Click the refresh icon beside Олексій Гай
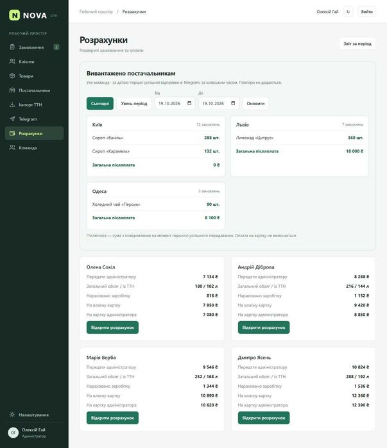This screenshot has width=387, height=448. tap(348, 12)
